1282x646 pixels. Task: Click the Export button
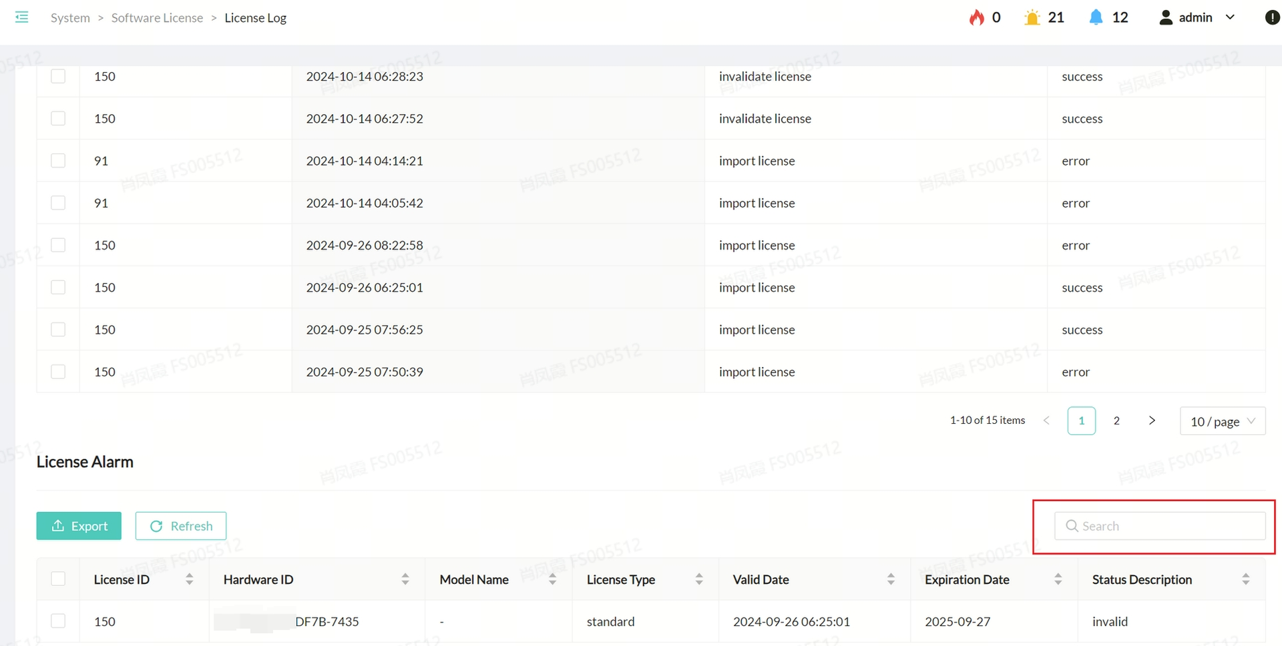click(x=79, y=526)
